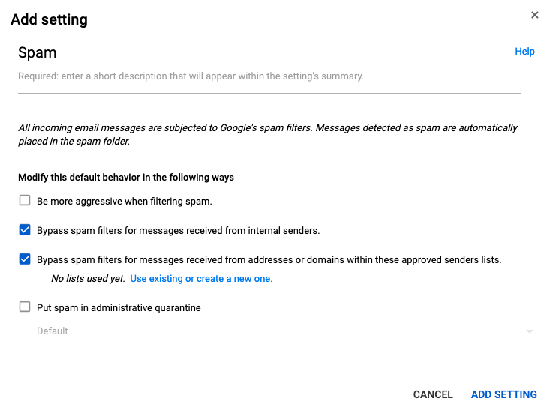
Task: Click the 'internal senders' bypass label text
Action: coord(178,230)
